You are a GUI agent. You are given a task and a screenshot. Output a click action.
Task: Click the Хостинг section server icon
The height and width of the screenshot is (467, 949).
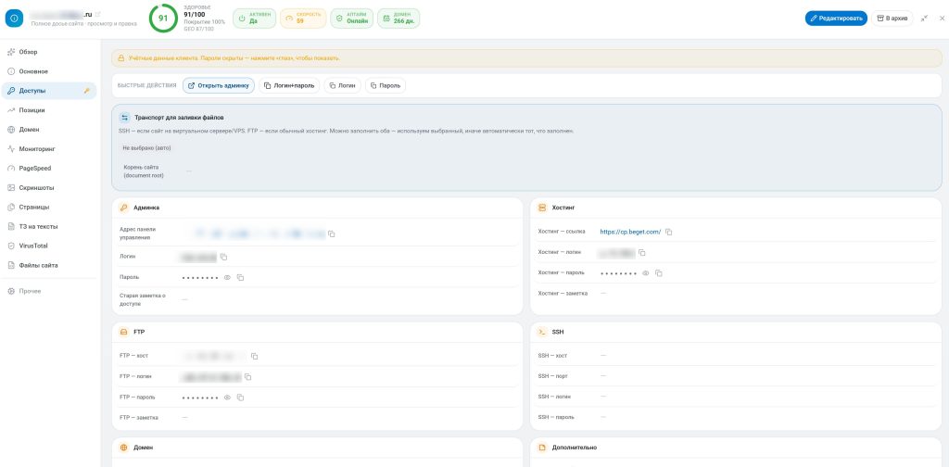[542, 208]
